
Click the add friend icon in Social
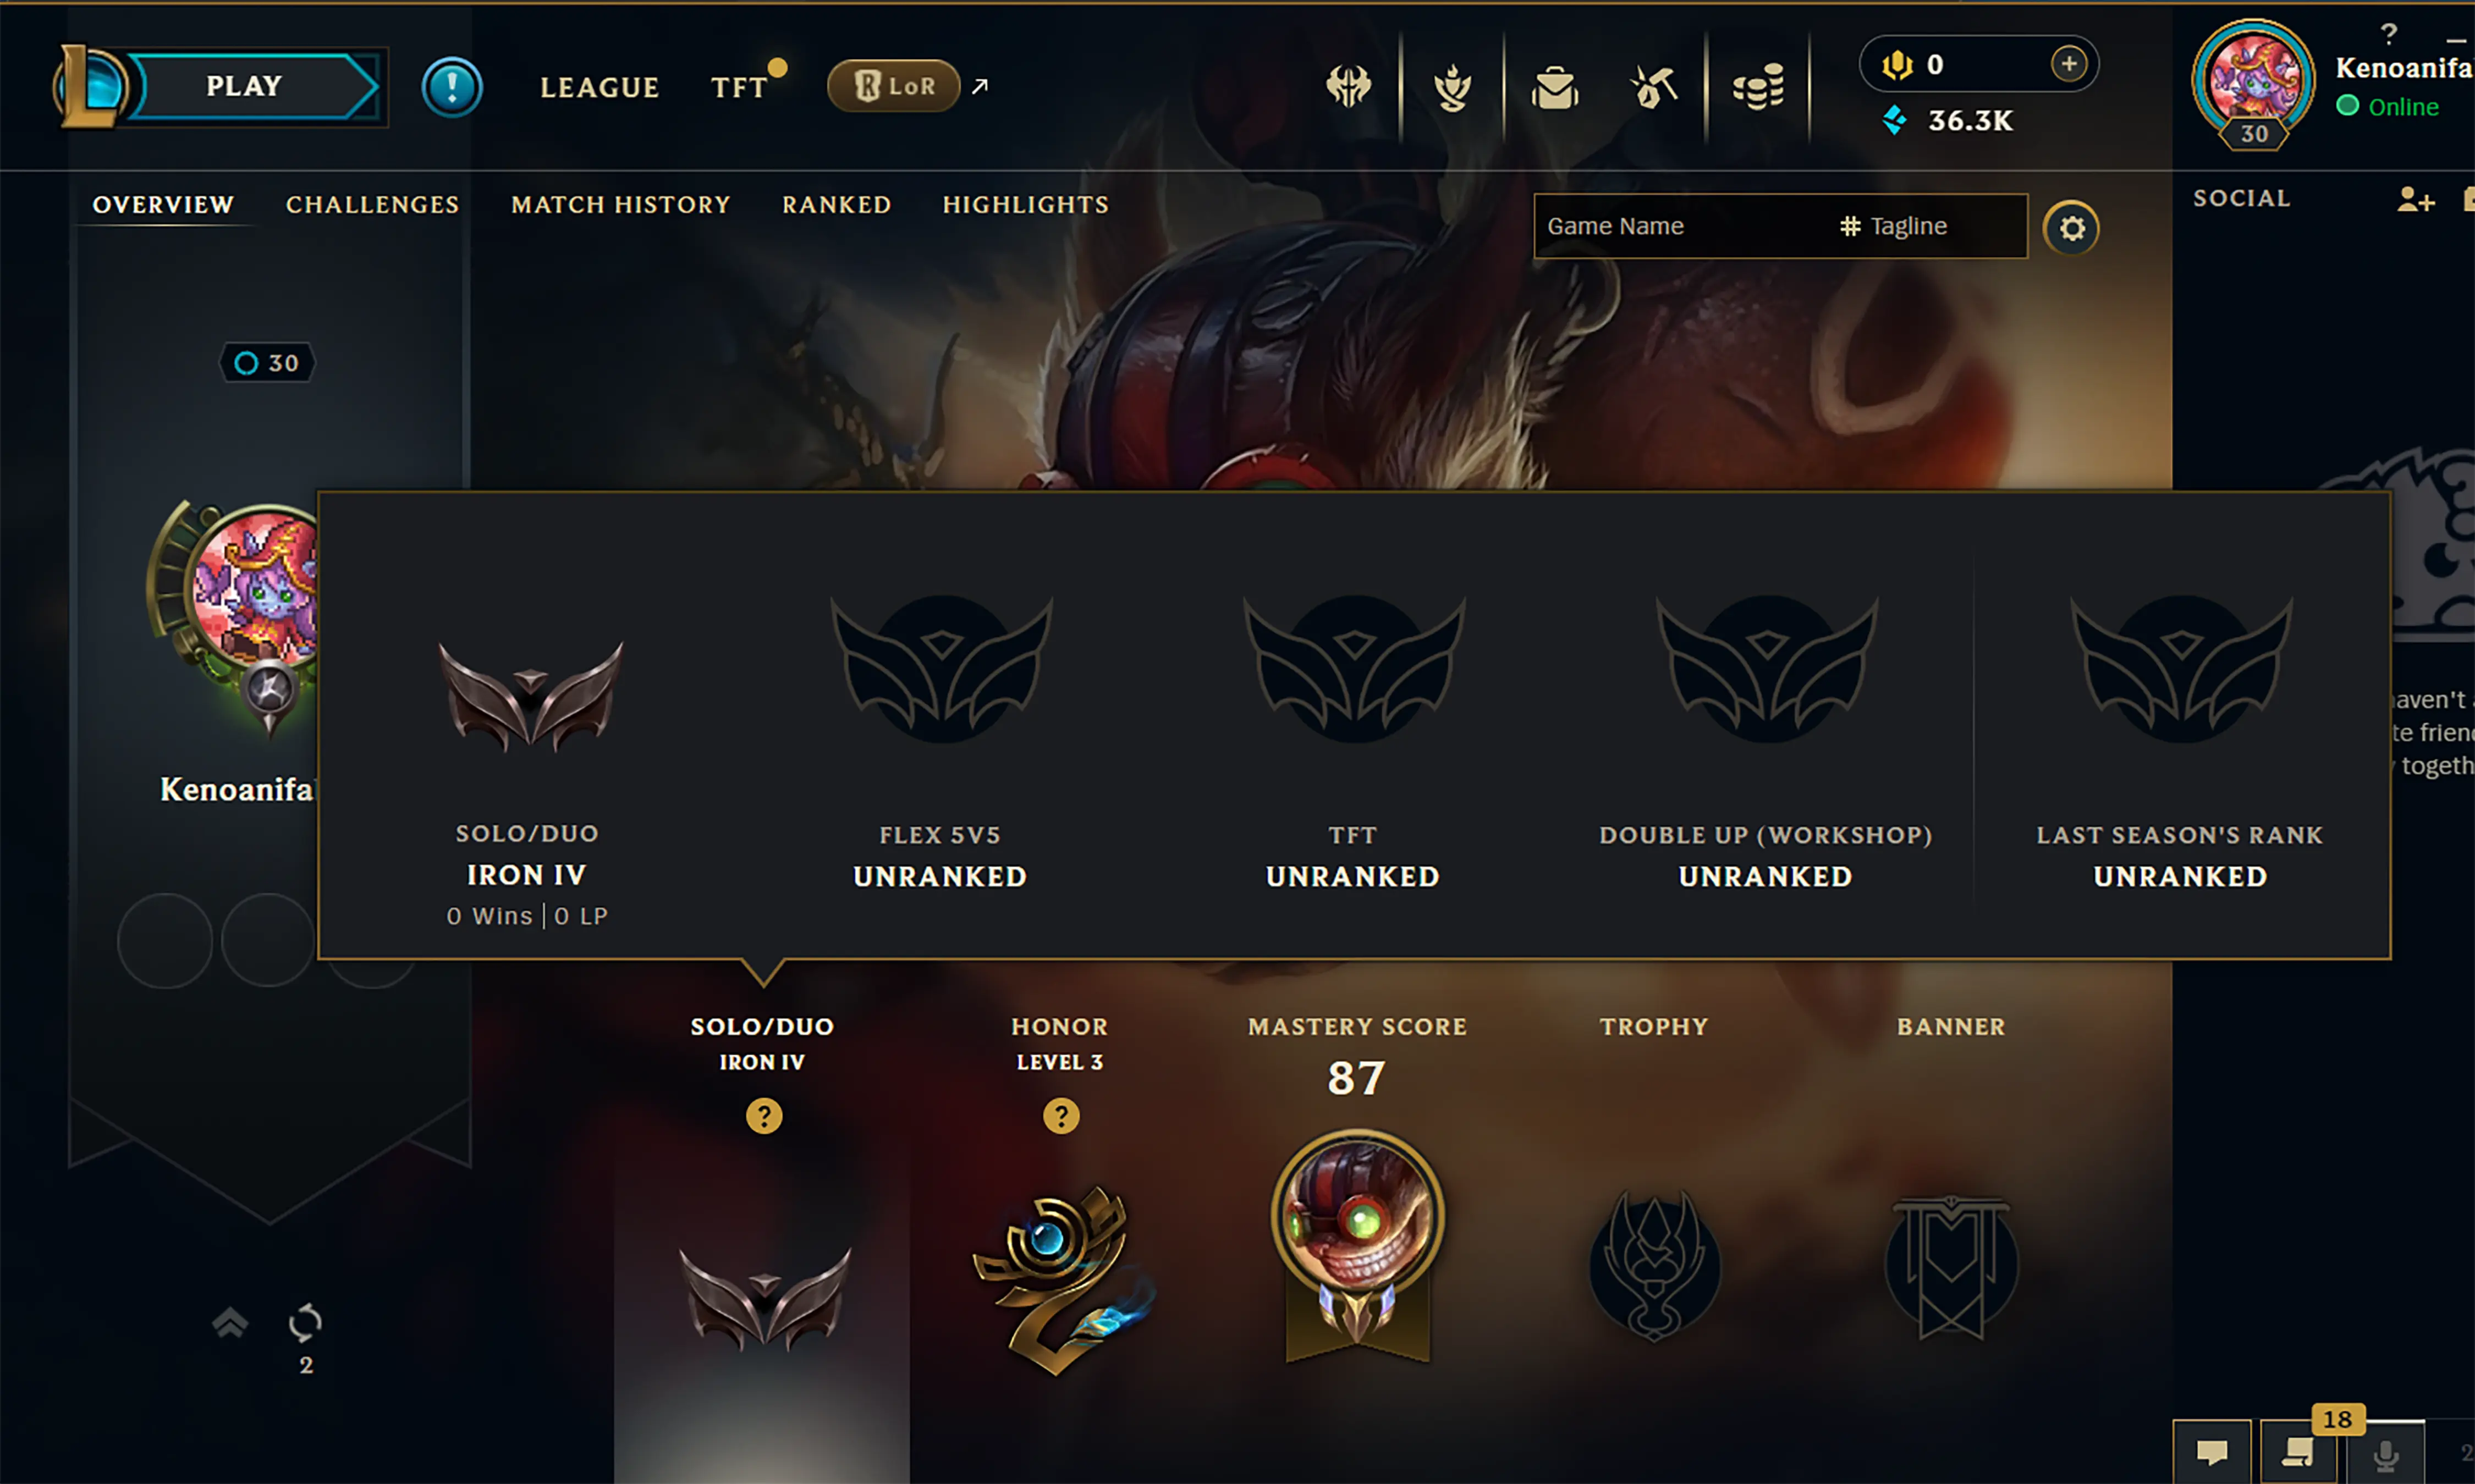2415,199
